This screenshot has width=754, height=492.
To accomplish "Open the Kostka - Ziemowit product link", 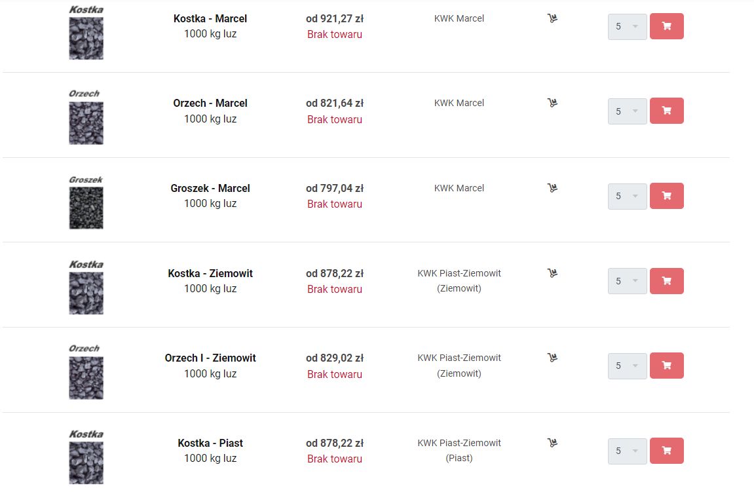I will (x=210, y=273).
